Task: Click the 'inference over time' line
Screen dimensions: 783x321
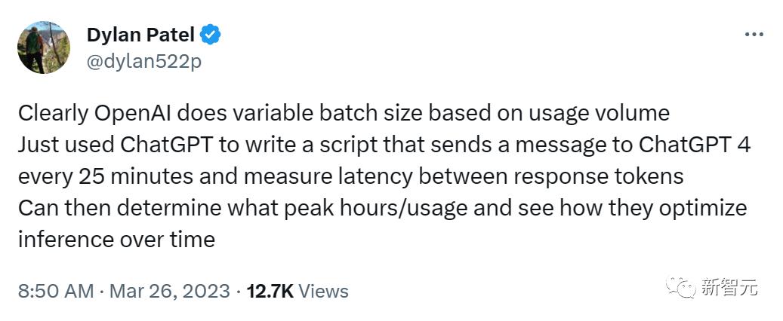Action: [117, 240]
